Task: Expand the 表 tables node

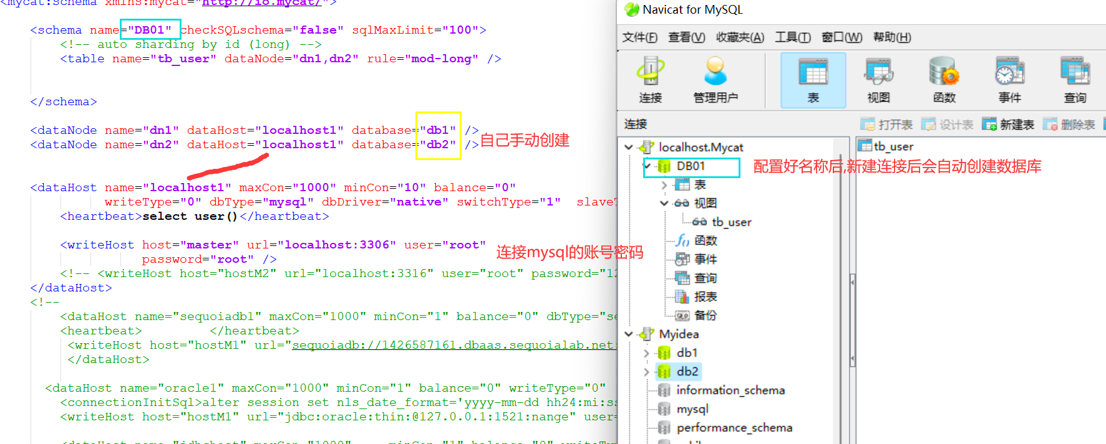Action: tap(664, 185)
